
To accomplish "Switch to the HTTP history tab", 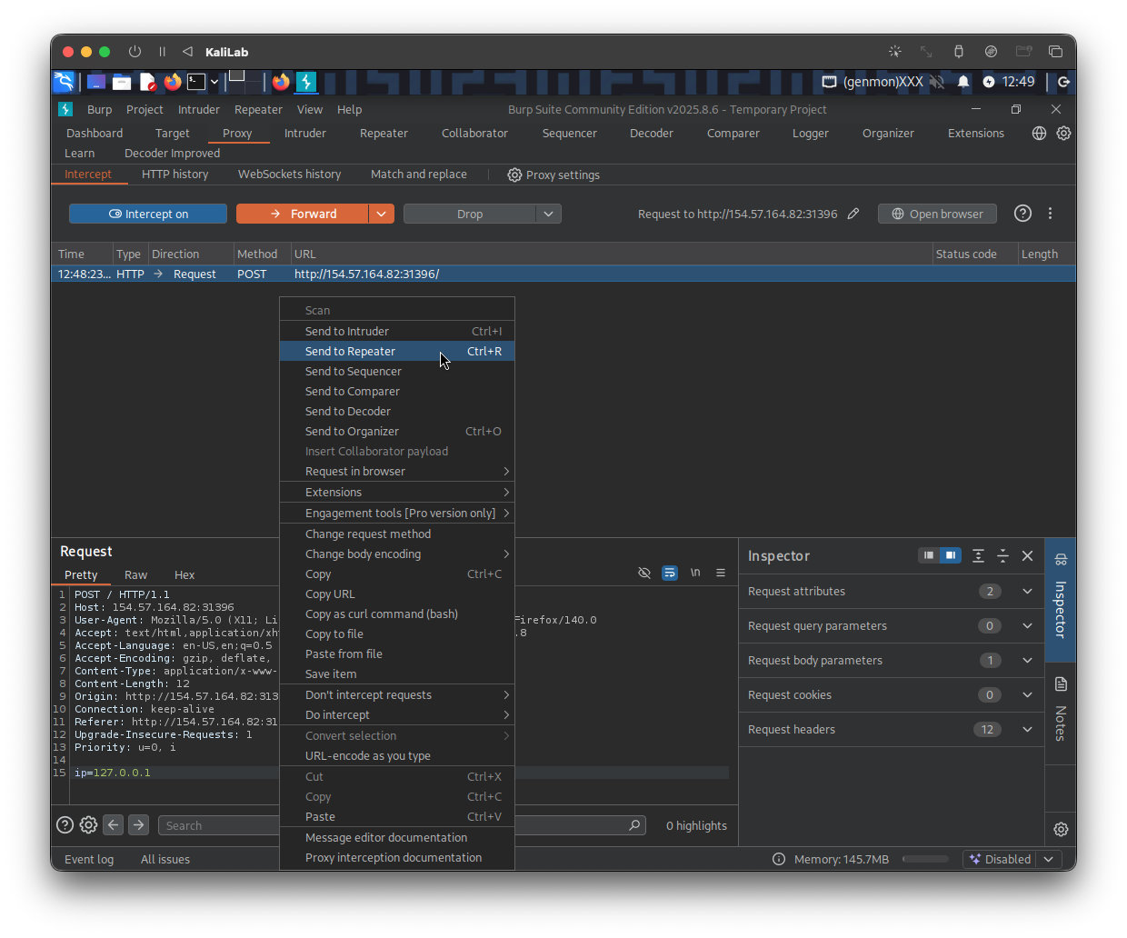I will coord(175,175).
